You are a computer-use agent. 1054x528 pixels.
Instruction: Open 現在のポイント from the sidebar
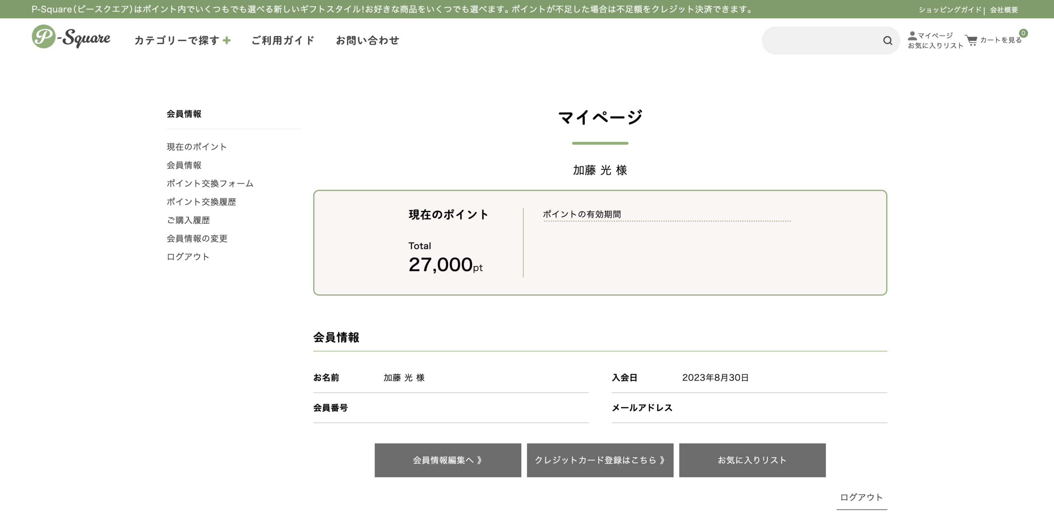(x=196, y=147)
